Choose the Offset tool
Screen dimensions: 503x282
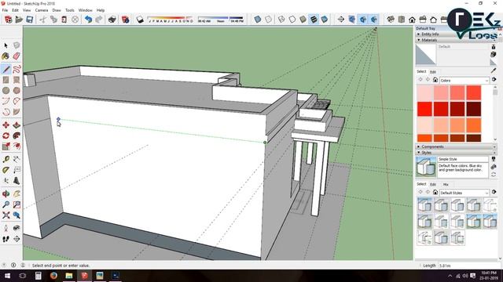17,146
